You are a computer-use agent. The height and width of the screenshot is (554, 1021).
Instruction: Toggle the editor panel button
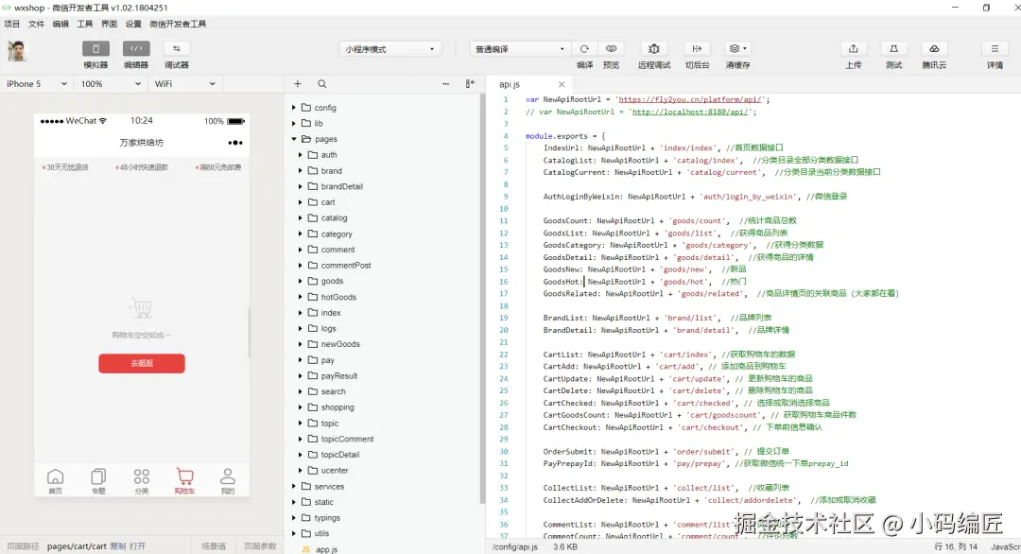click(x=136, y=49)
